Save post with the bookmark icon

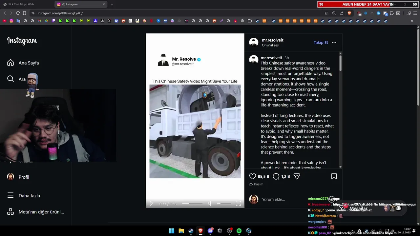[x=334, y=176]
